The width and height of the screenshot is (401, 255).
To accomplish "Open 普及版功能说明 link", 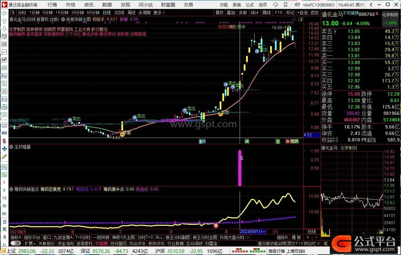I will click(272, 243).
